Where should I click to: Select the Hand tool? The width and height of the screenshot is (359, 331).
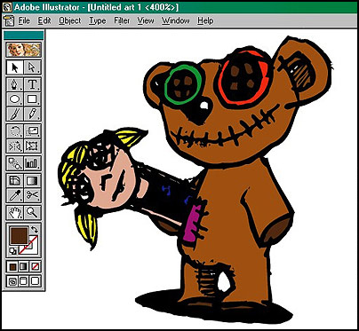[x=15, y=212]
